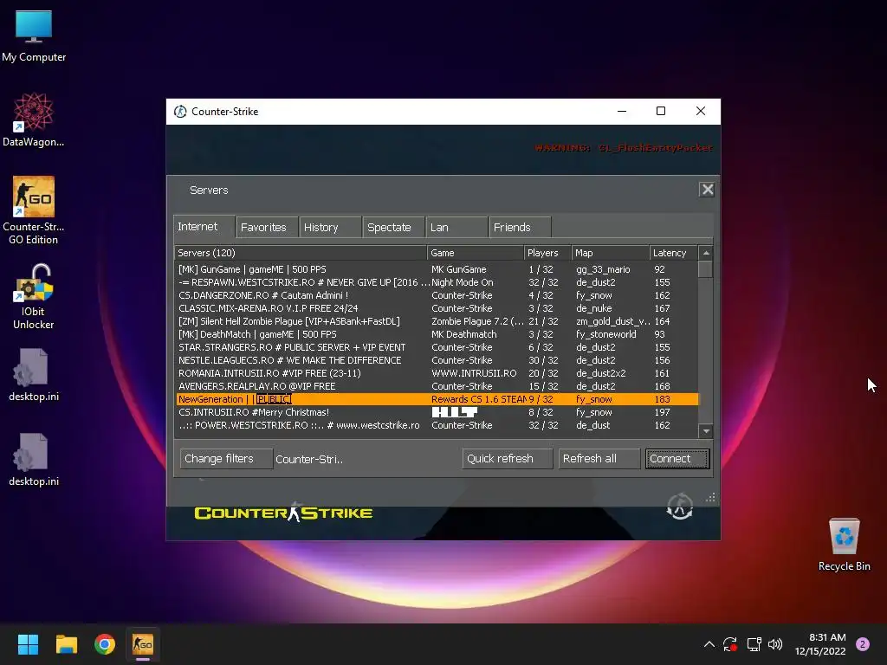Select the upper desktop.ini file icon
This screenshot has height=665, width=887.
tap(34, 375)
